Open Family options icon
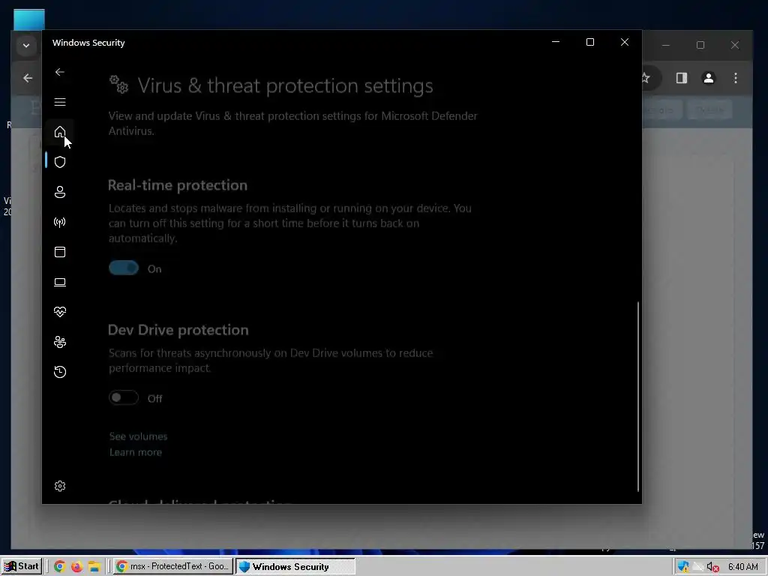 pyautogui.click(x=60, y=342)
